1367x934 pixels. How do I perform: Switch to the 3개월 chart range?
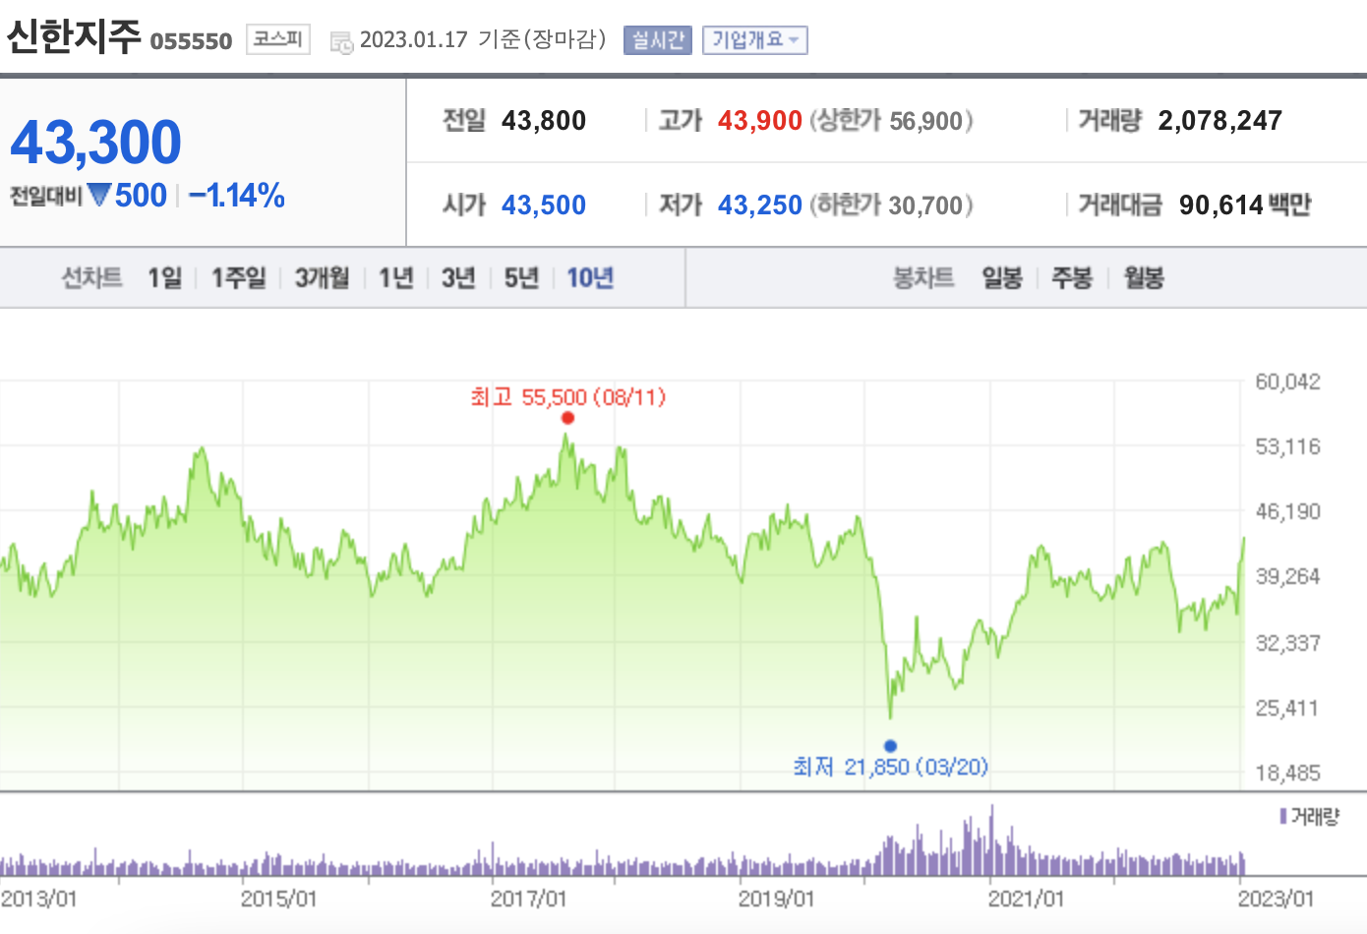pyautogui.click(x=323, y=278)
